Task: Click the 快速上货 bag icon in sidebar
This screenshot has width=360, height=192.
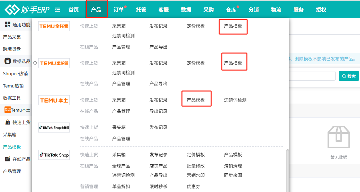Action: [8, 122]
